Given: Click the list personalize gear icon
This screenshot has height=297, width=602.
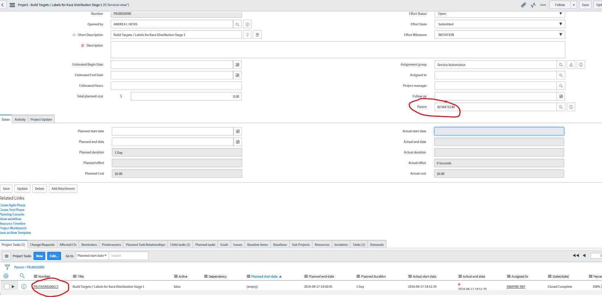Looking at the screenshot, I should (6, 276).
